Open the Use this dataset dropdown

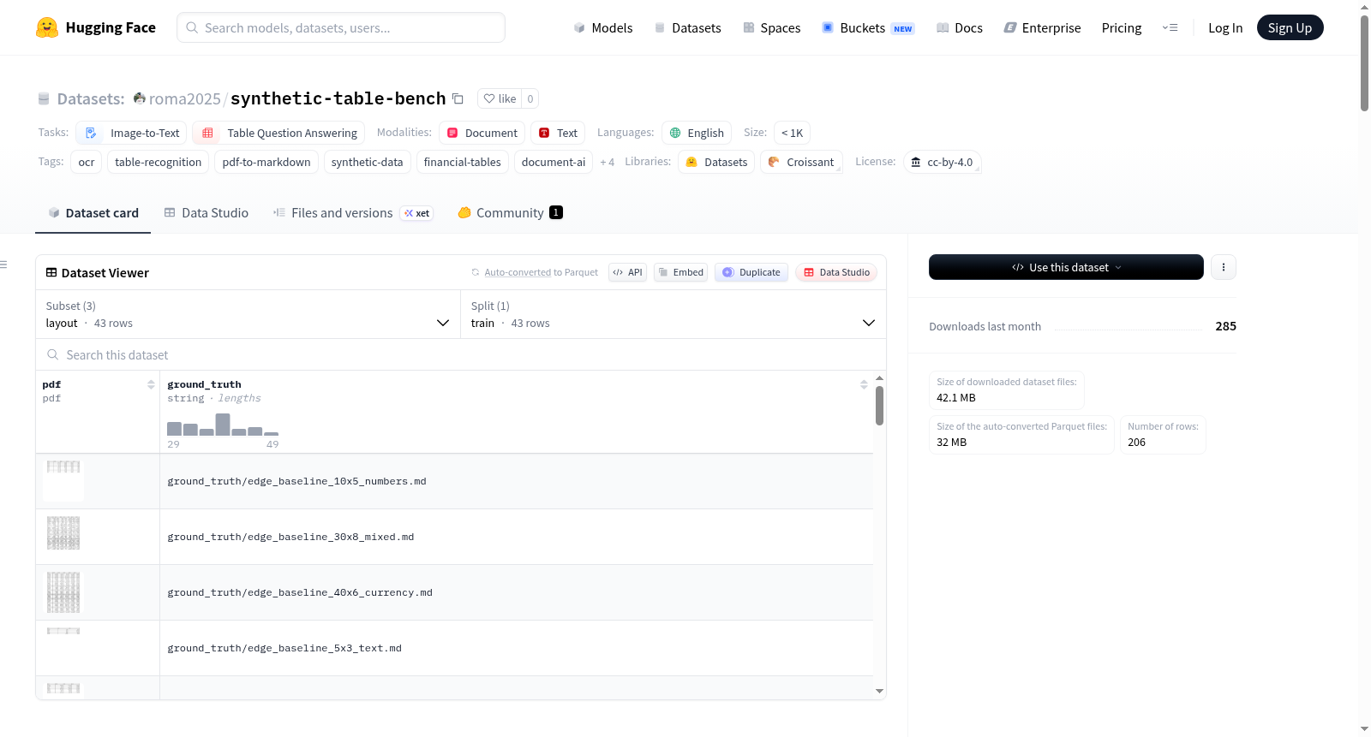pos(1066,267)
